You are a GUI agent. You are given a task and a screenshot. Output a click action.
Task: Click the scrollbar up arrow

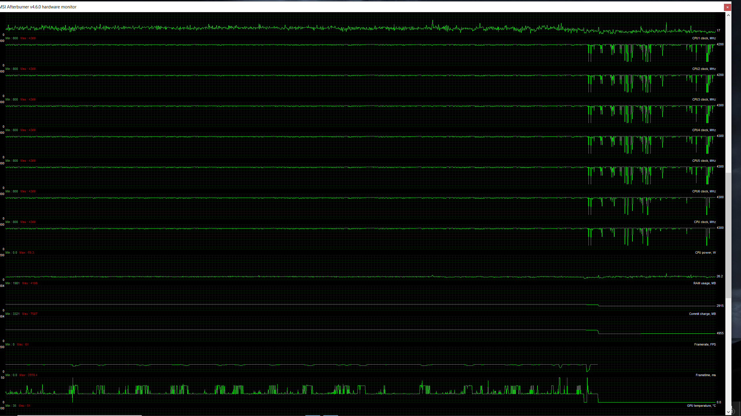point(728,15)
